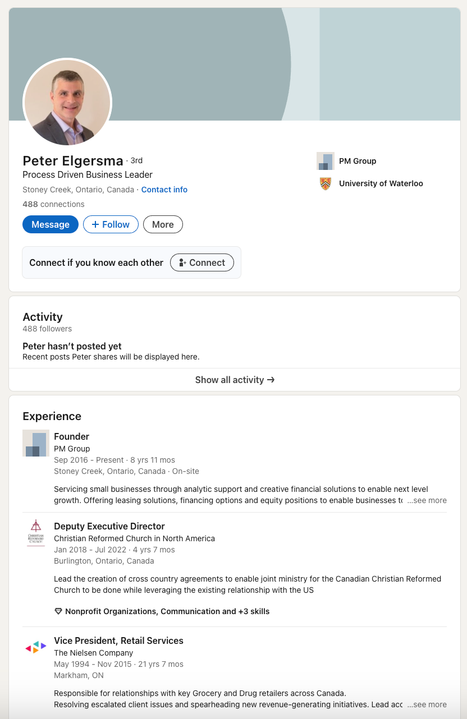Viewport: 467px width, 719px height.
Task: Click the University of Waterloo crest icon
Action: coord(326,183)
